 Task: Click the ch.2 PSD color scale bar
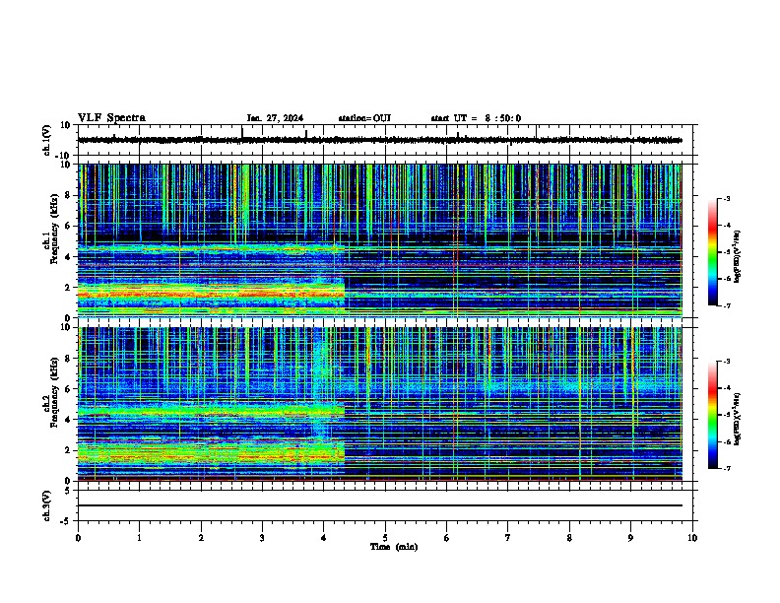click(x=712, y=415)
